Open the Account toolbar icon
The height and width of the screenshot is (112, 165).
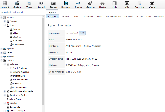[x=5, y=5]
